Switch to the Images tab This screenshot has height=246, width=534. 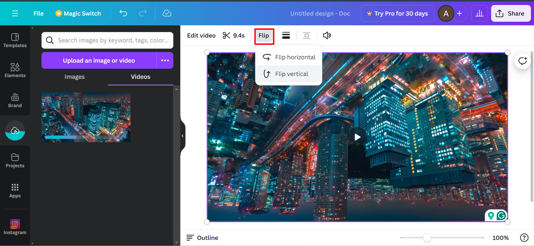(x=75, y=77)
